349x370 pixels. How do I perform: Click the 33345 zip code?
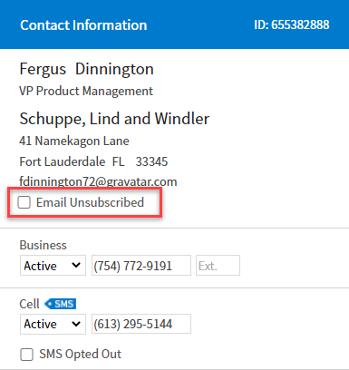click(x=151, y=161)
